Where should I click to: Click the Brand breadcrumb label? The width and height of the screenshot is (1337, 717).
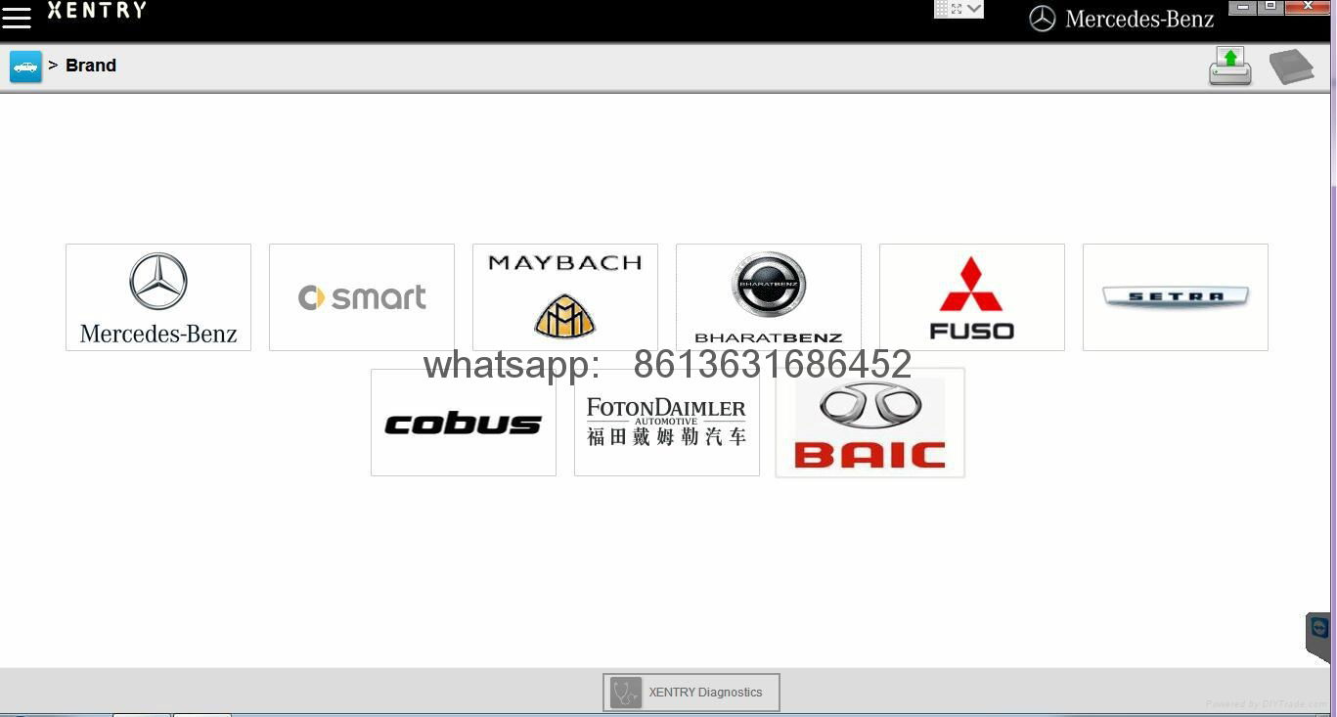click(91, 66)
